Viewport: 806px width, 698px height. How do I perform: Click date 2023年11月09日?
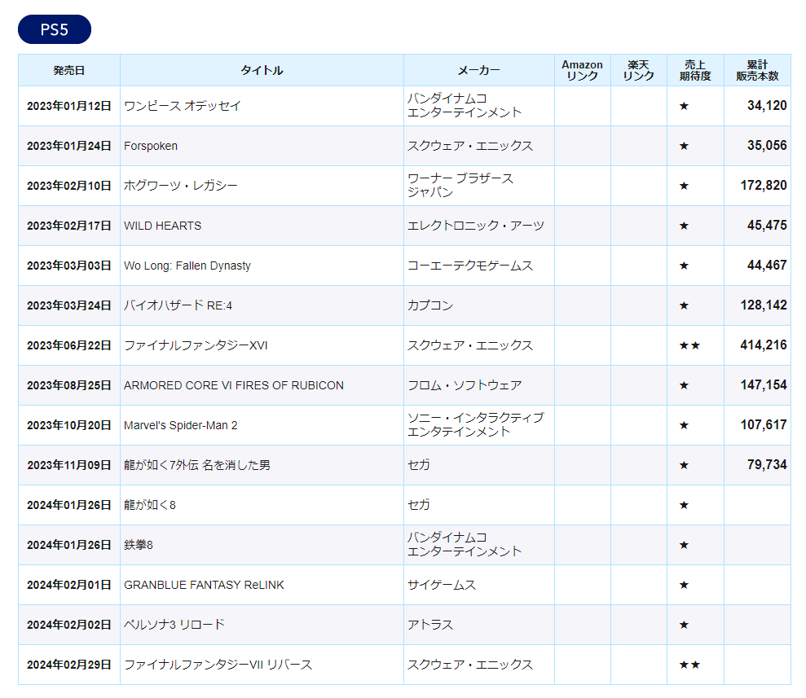point(69,465)
